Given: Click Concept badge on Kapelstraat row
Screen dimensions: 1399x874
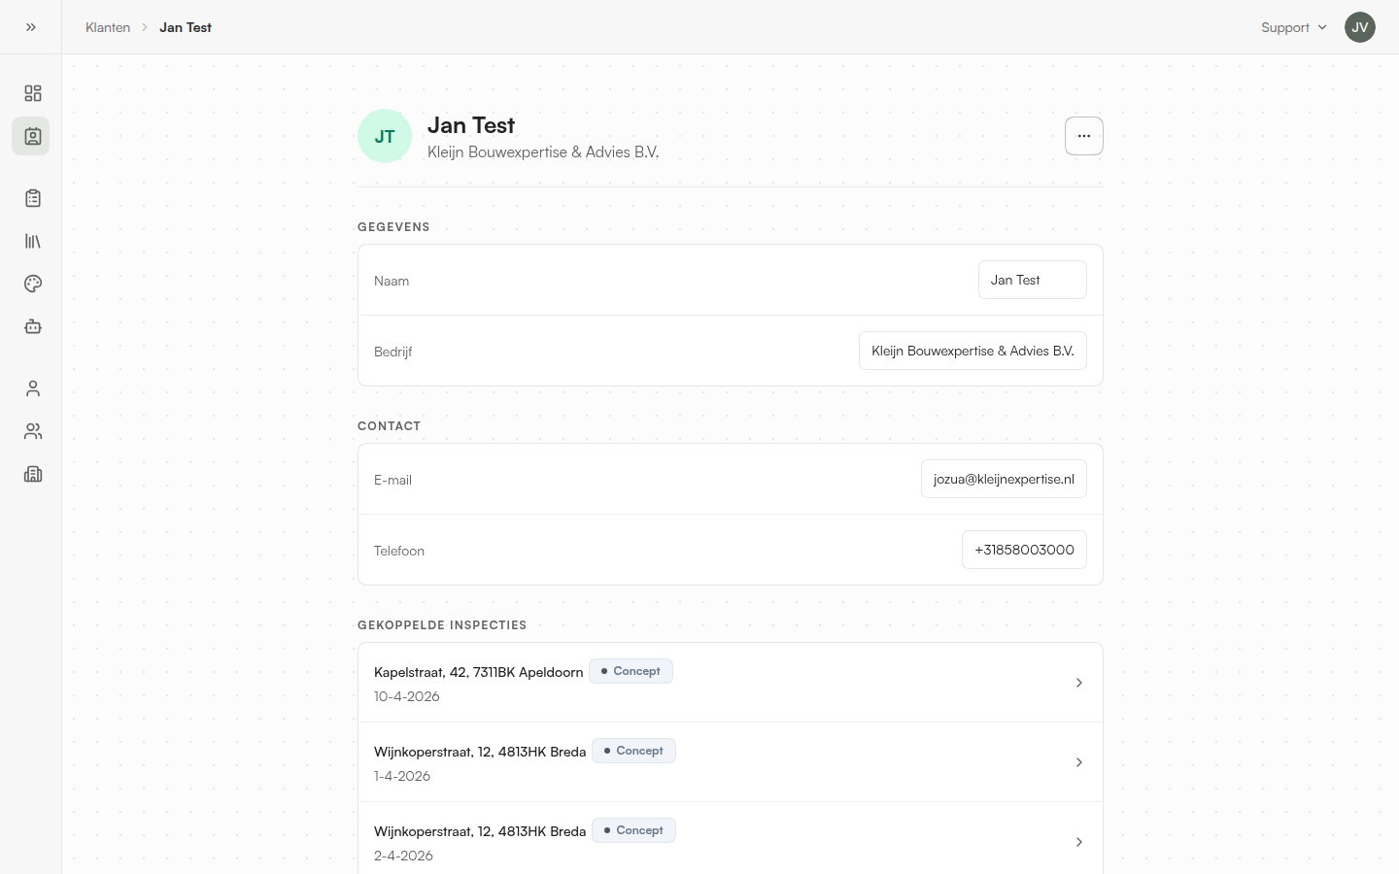Looking at the screenshot, I should click(x=631, y=671).
